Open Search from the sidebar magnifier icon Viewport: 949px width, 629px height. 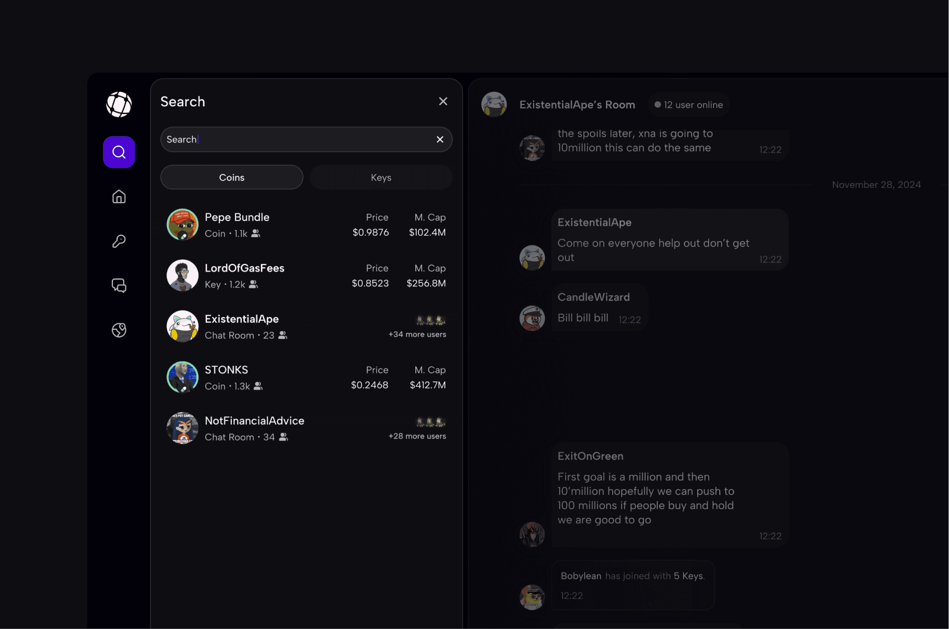119,152
